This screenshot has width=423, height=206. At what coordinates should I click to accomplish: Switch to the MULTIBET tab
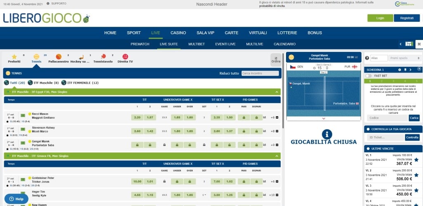[x=196, y=44]
